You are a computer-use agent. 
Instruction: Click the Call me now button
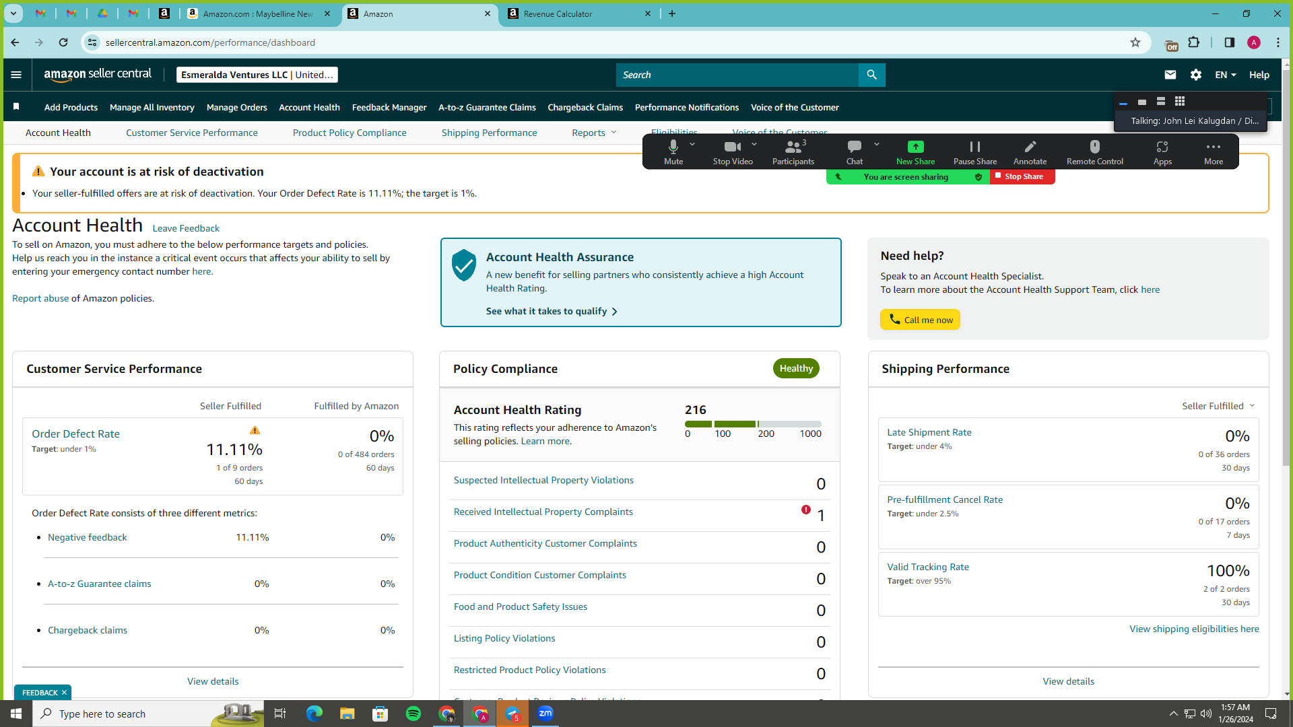click(x=920, y=320)
